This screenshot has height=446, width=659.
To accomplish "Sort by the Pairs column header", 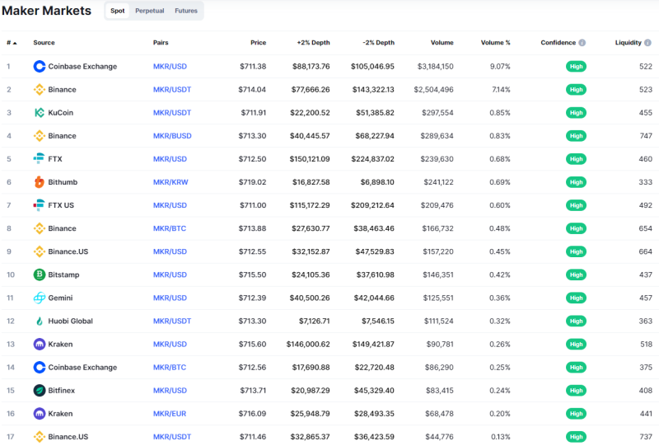I will 161,43.
